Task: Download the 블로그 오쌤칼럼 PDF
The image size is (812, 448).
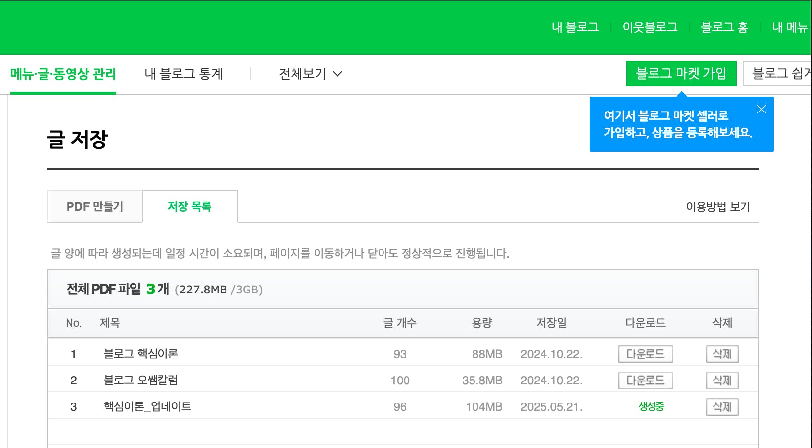Action: (645, 381)
